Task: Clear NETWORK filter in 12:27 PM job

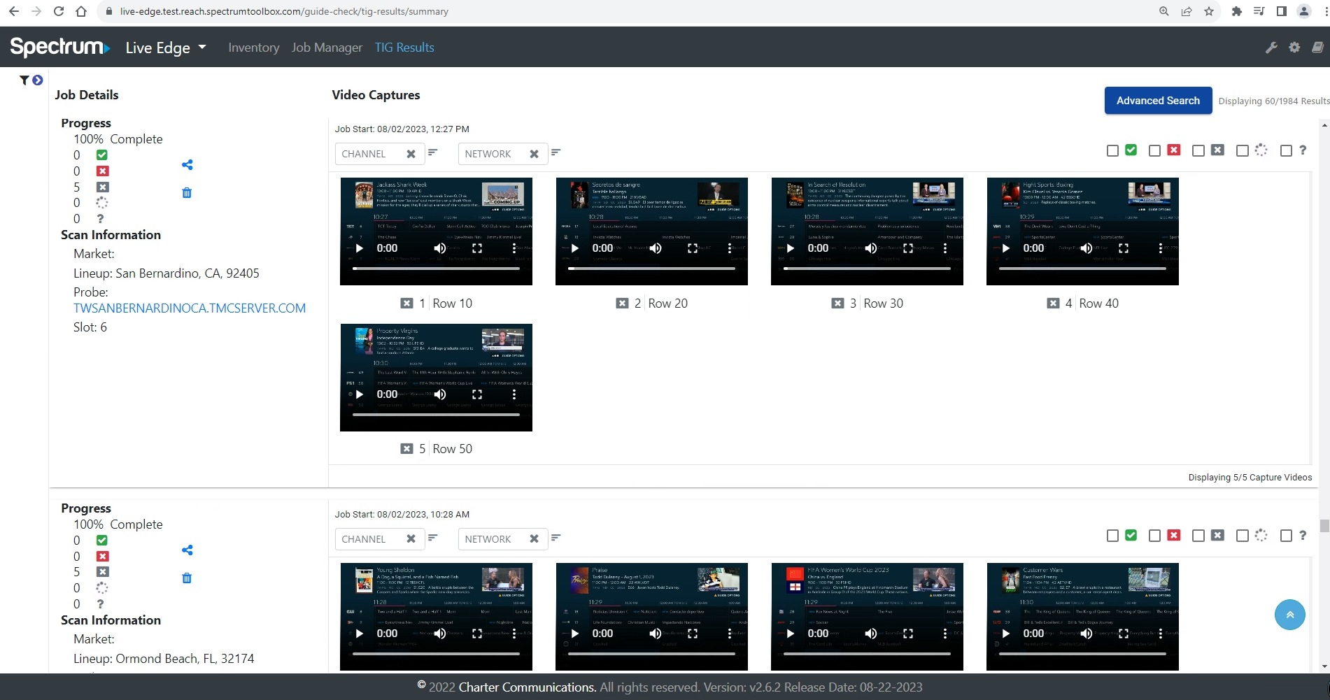Action: [535, 154]
